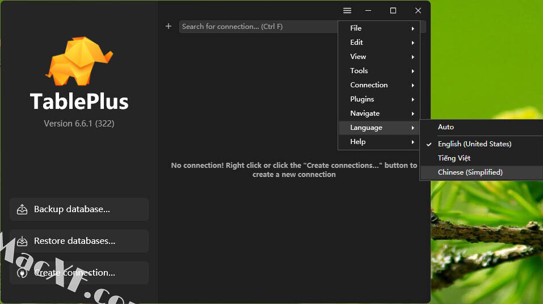Click the backup upload icon
The image size is (543, 304).
click(22, 209)
